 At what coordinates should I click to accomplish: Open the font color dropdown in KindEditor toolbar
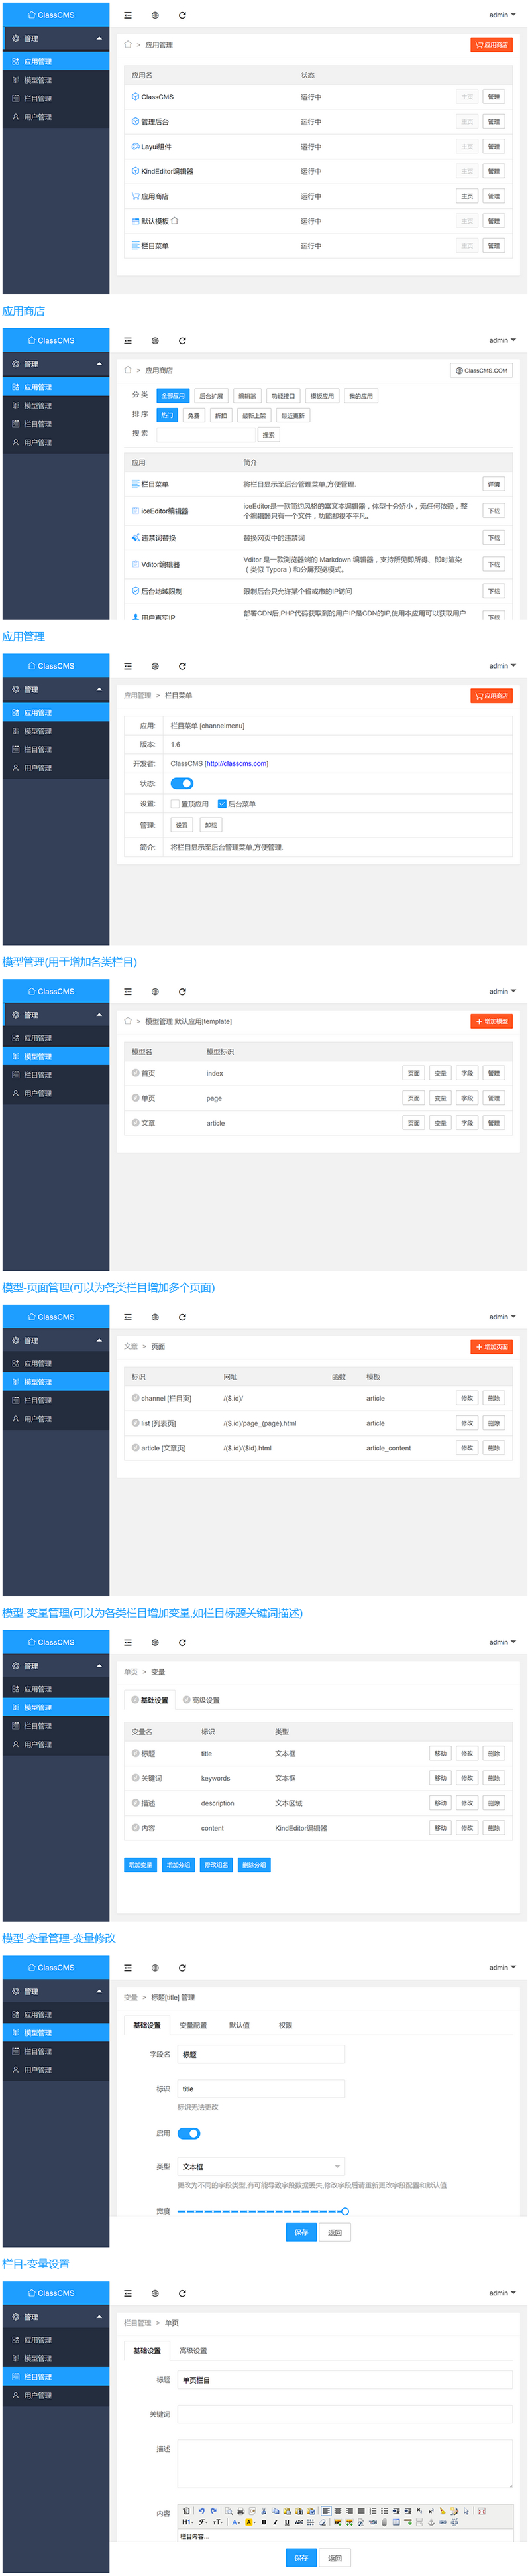236,2521
